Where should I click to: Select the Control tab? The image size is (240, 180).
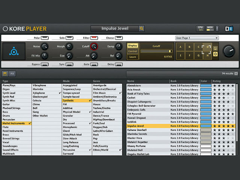pyautogui.click(x=132, y=51)
